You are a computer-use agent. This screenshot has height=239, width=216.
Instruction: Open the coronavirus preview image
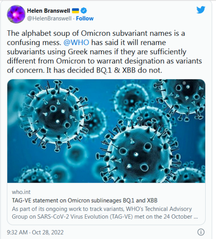point(106,131)
